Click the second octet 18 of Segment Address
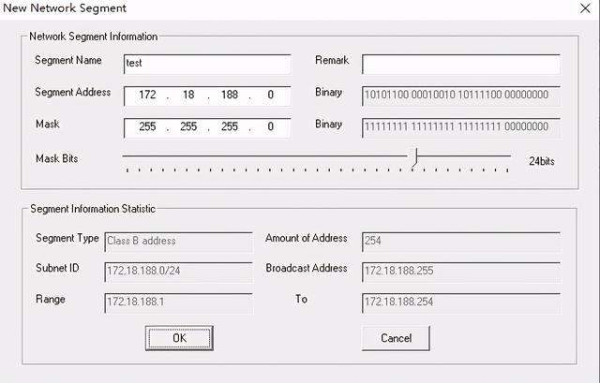The image size is (600, 383). [x=188, y=95]
